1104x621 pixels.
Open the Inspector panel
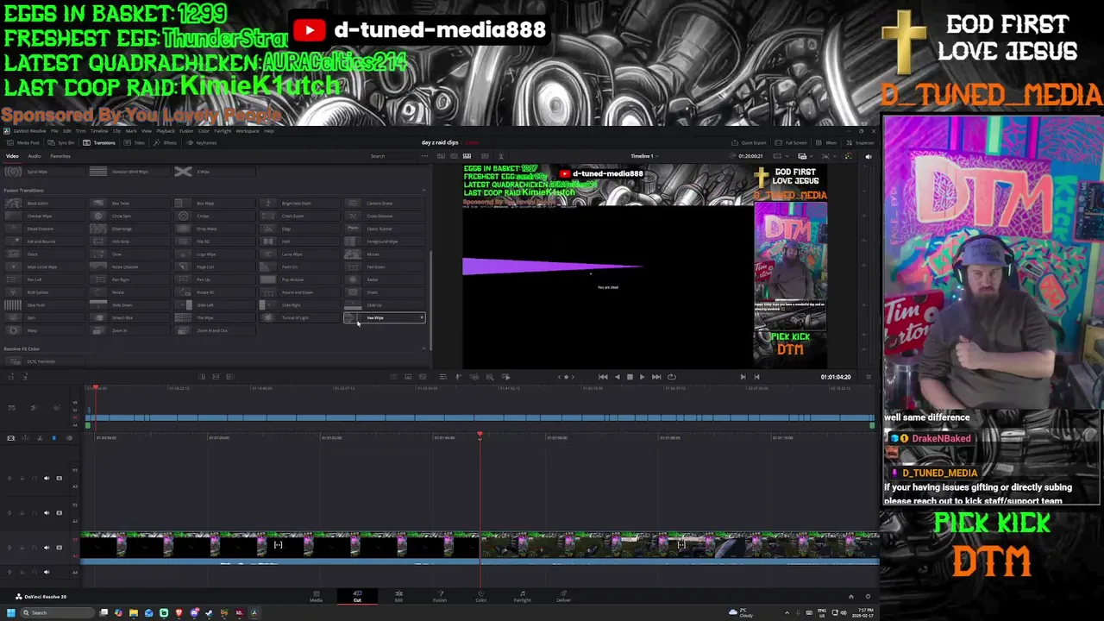point(858,142)
